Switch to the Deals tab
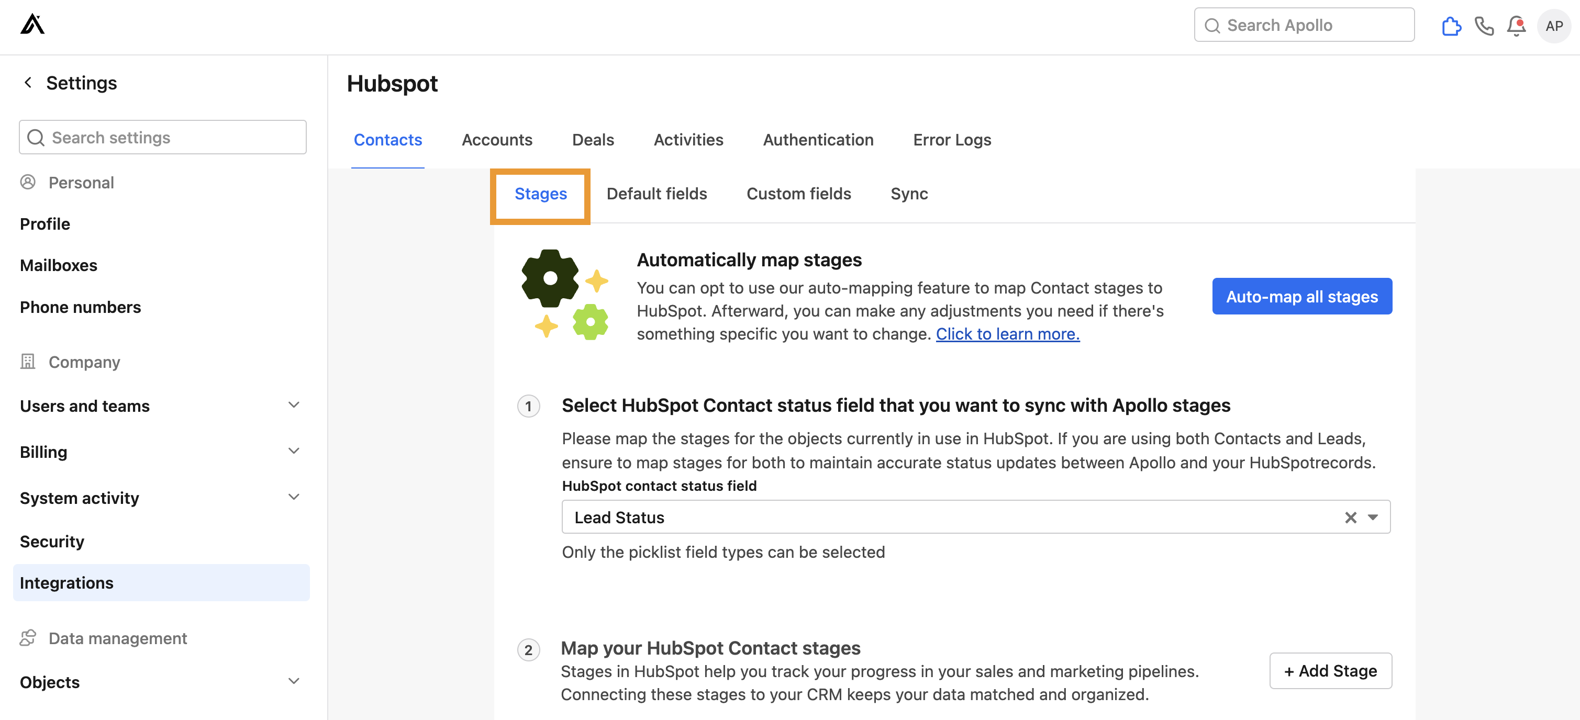Image resolution: width=1580 pixels, height=720 pixels. pos(593,140)
